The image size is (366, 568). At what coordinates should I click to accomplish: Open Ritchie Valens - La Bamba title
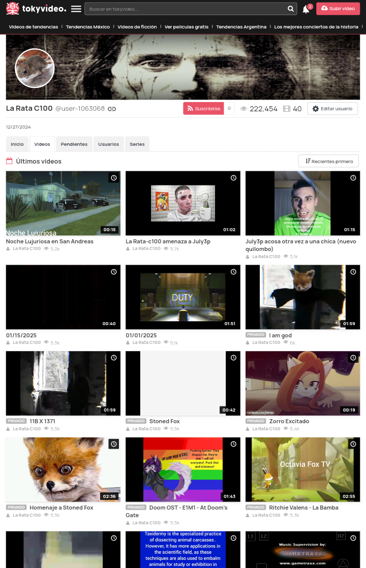tap(303, 508)
